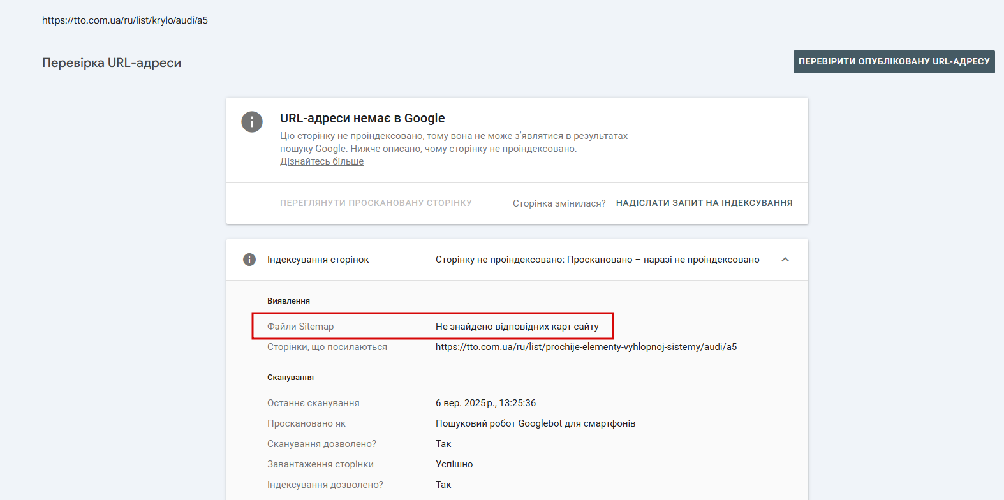Click the 'Сторінки, що посилаються' label
This screenshot has width=1004, height=500.
[327, 347]
